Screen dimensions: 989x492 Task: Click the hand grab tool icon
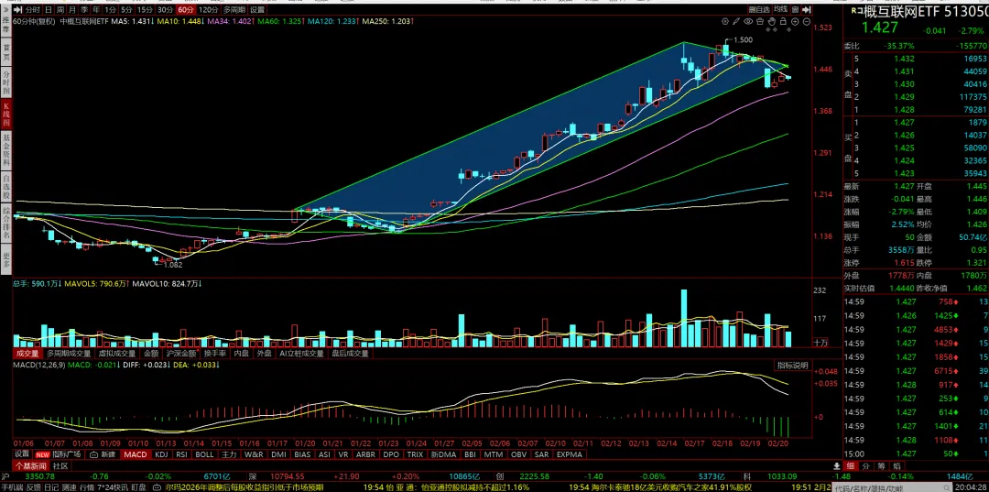coord(772,21)
